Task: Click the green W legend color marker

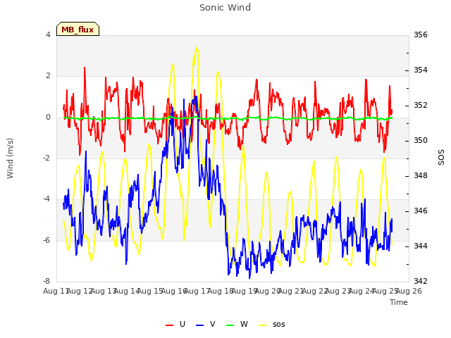Action: (230, 325)
